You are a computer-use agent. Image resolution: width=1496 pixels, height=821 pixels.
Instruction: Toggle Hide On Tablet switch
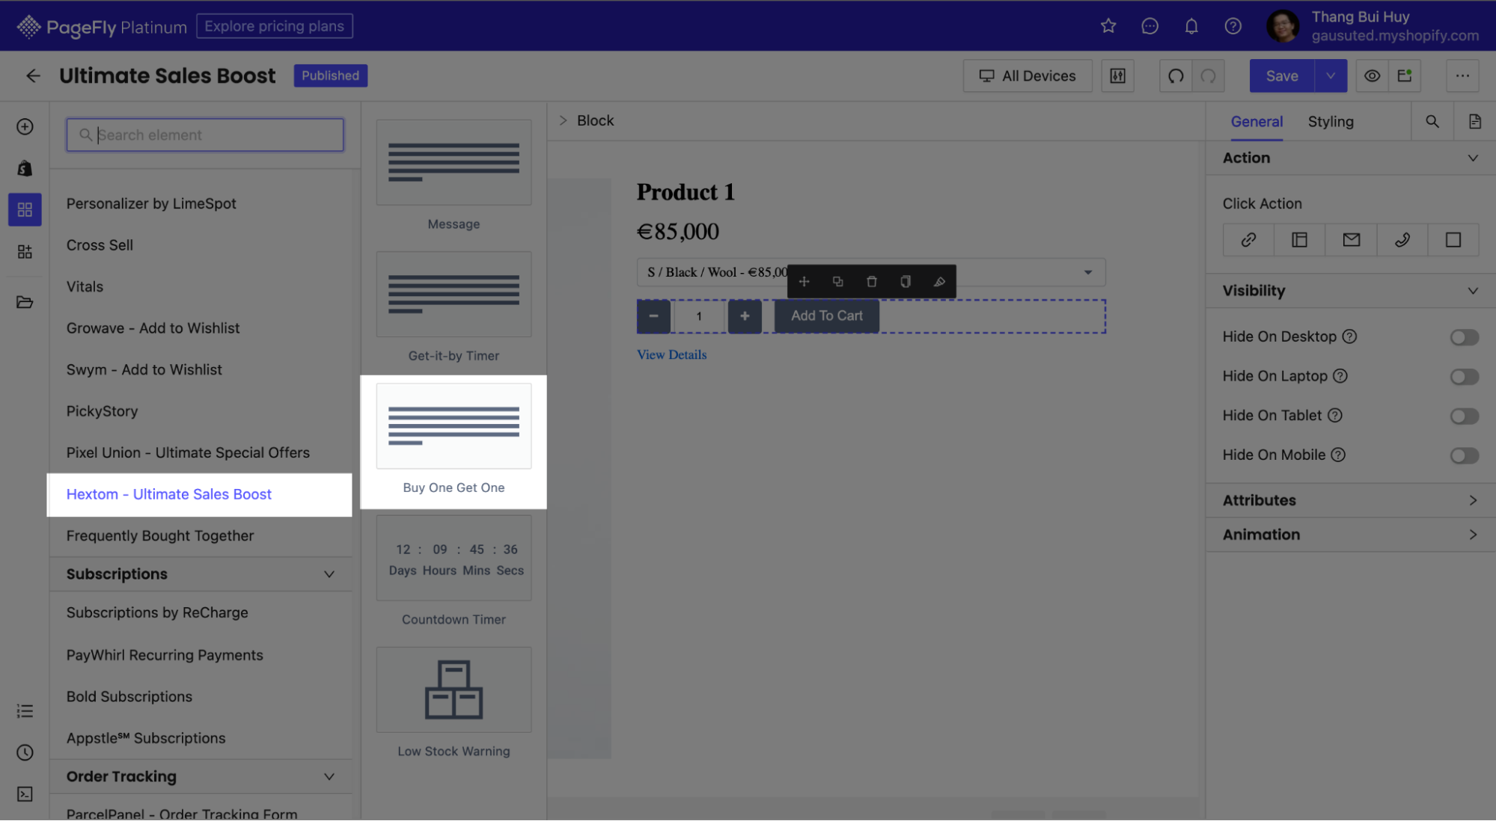[x=1465, y=416]
